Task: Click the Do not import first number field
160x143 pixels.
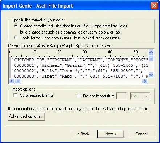Action: 122,96
